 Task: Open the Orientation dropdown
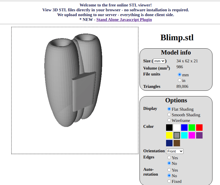coord(175,151)
